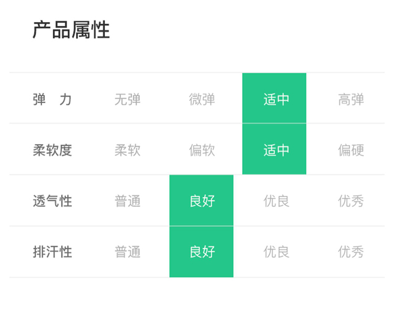Screen dimensions: 393x312
Task: Select the 高弹 elasticity option
Action: pos(351,99)
